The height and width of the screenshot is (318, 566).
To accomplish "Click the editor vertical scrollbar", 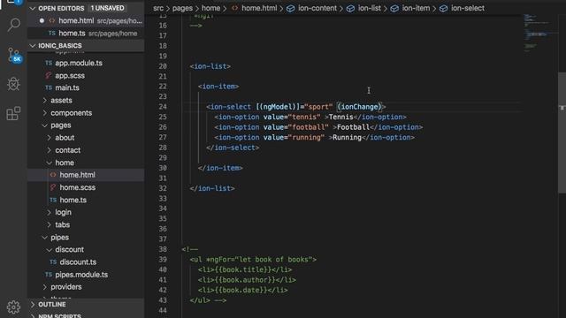I will [x=562, y=133].
